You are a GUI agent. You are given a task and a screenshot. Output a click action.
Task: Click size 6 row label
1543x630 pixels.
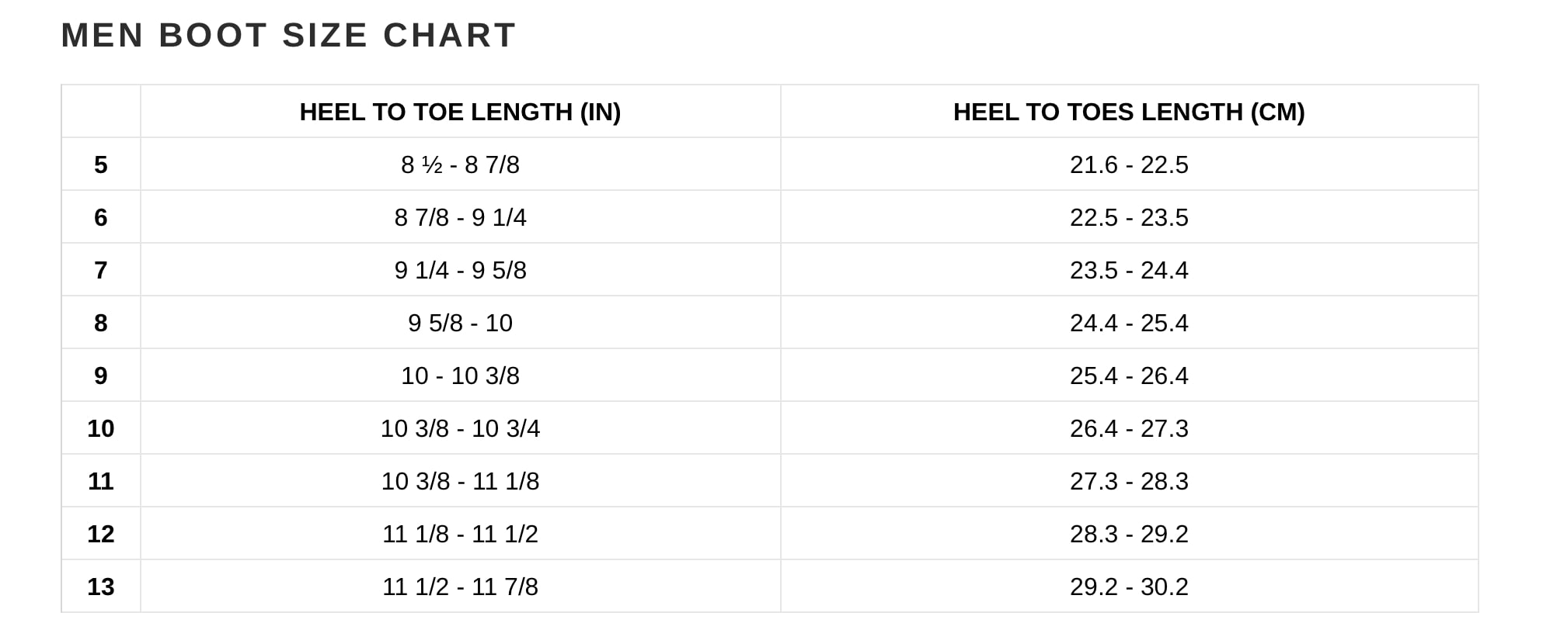pos(101,217)
